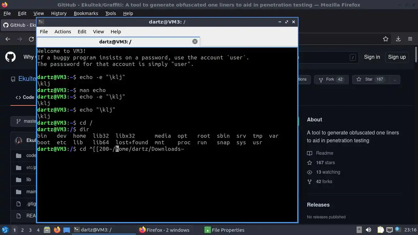The image size is (418, 235).
Task: Launch the file manager from the panel
Action: tap(46, 230)
